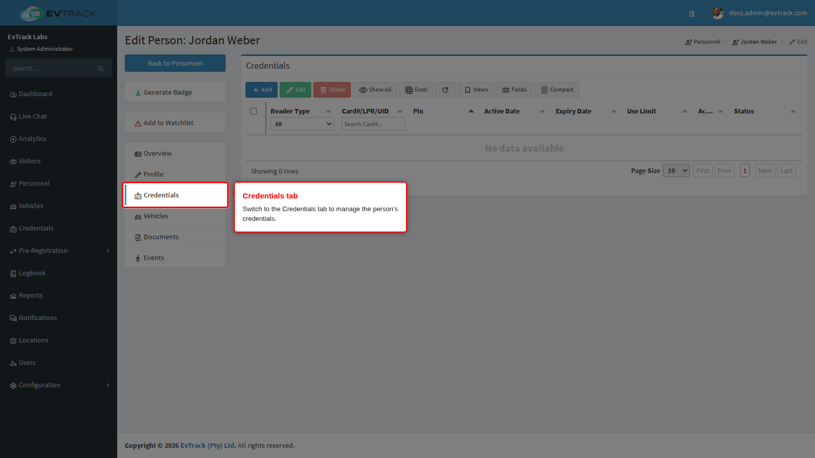The height and width of the screenshot is (458, 815).
Task: Click the refresh icon in Credentials toolbar
Action: pos(445,90)
